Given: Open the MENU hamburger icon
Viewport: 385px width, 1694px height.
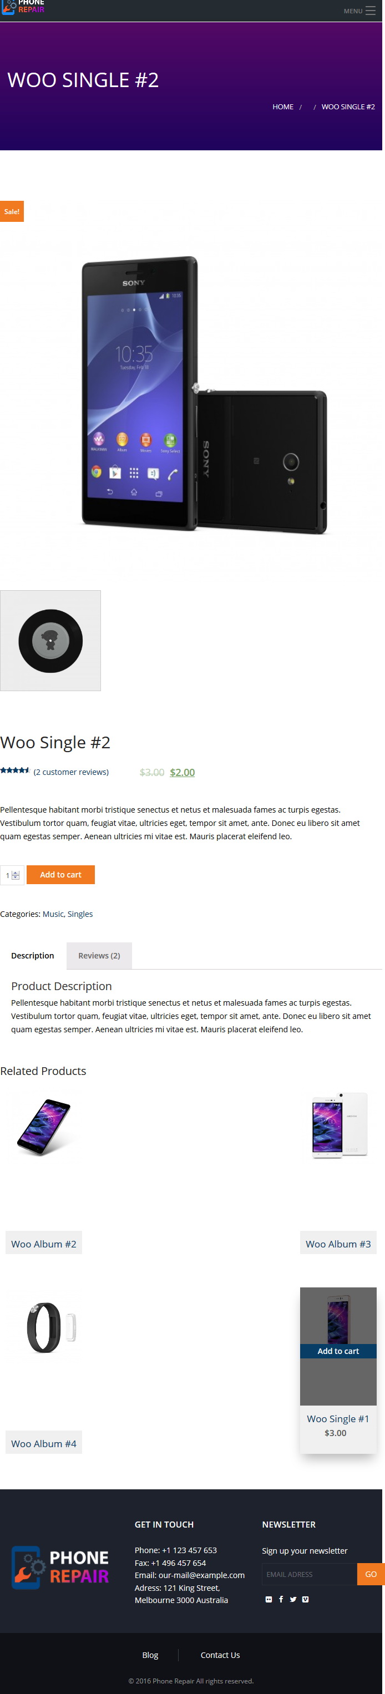Looking at the screenshot, I should pos(371,11).
